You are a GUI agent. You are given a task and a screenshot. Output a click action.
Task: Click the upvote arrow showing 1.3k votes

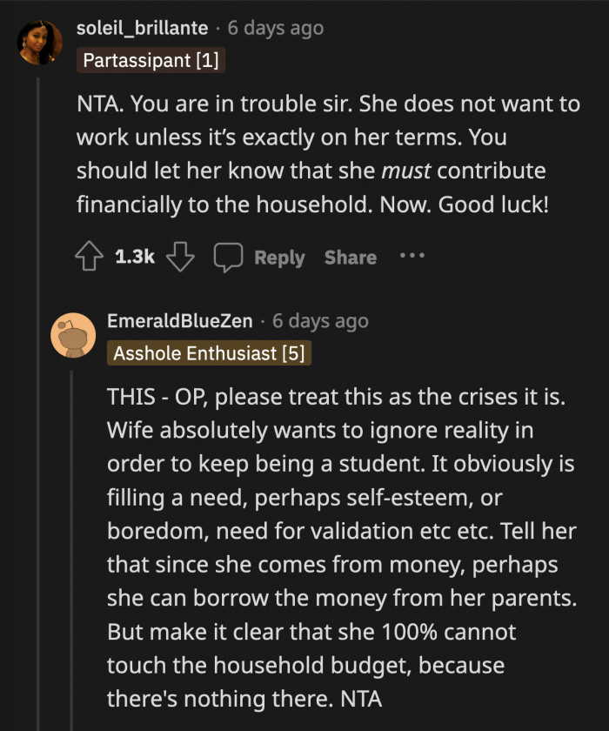[x=90, y=256]
